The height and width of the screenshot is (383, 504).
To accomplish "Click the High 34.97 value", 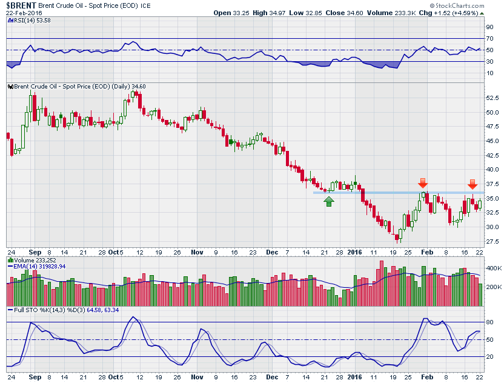I will point(269,13).
